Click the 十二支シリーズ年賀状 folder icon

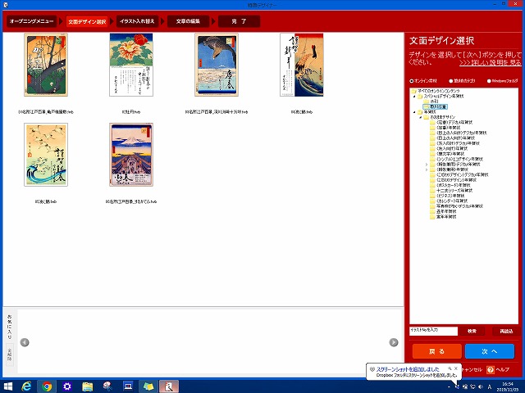click(432, 191)
